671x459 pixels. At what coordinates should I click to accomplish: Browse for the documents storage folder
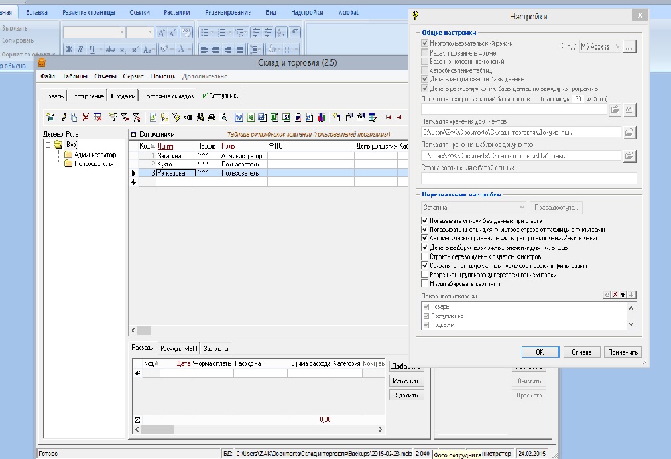[x=629, y=133]
